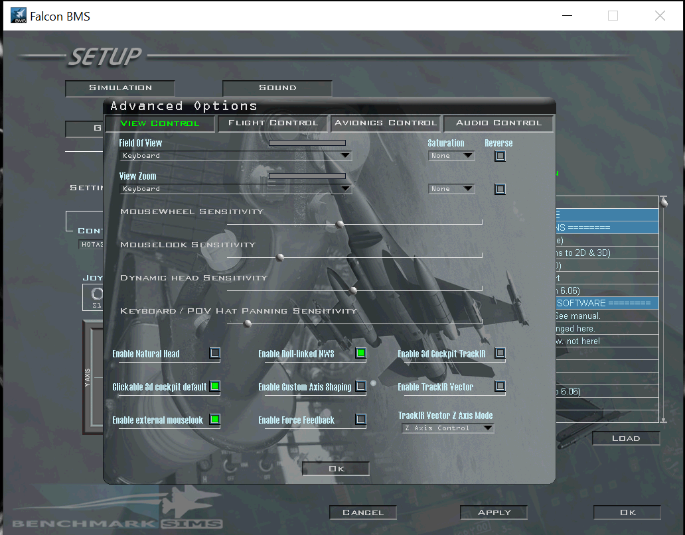Click the Dynamic Head Sensitivity slider handle
685x535 pixels.
353,290
